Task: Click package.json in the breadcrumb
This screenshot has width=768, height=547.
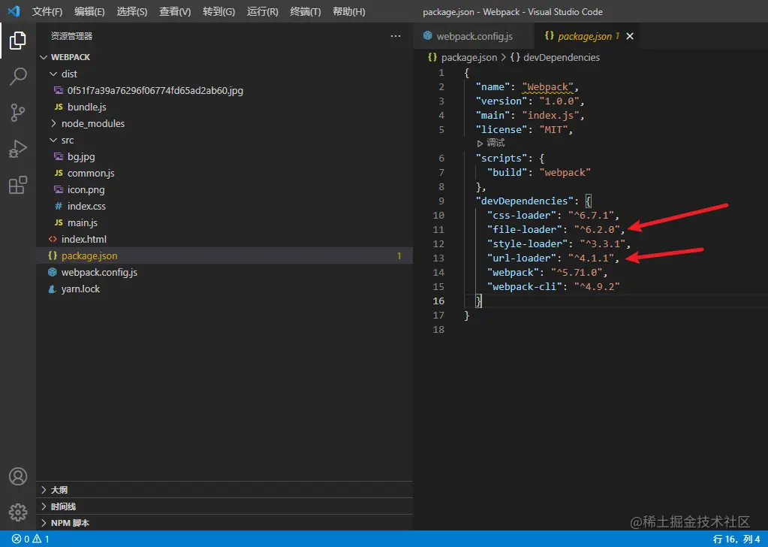Action: [x=468, y=57]
